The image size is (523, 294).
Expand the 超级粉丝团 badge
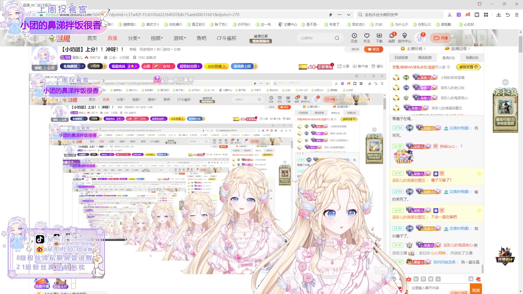(189, 66)
